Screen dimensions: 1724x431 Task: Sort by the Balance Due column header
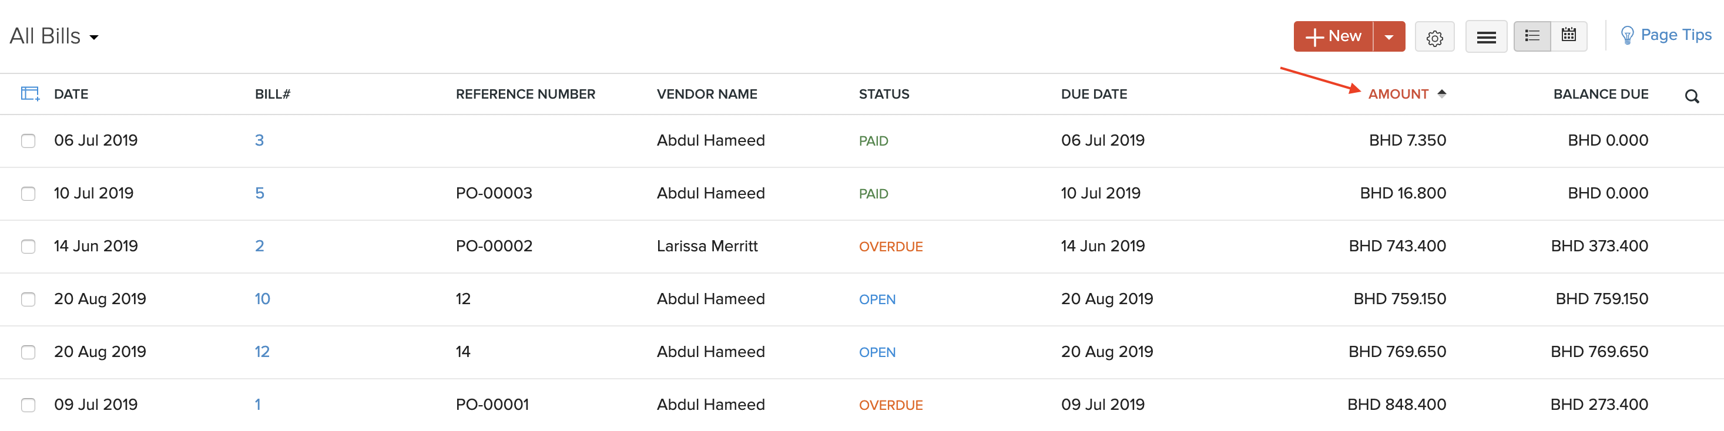[1600, 95]
